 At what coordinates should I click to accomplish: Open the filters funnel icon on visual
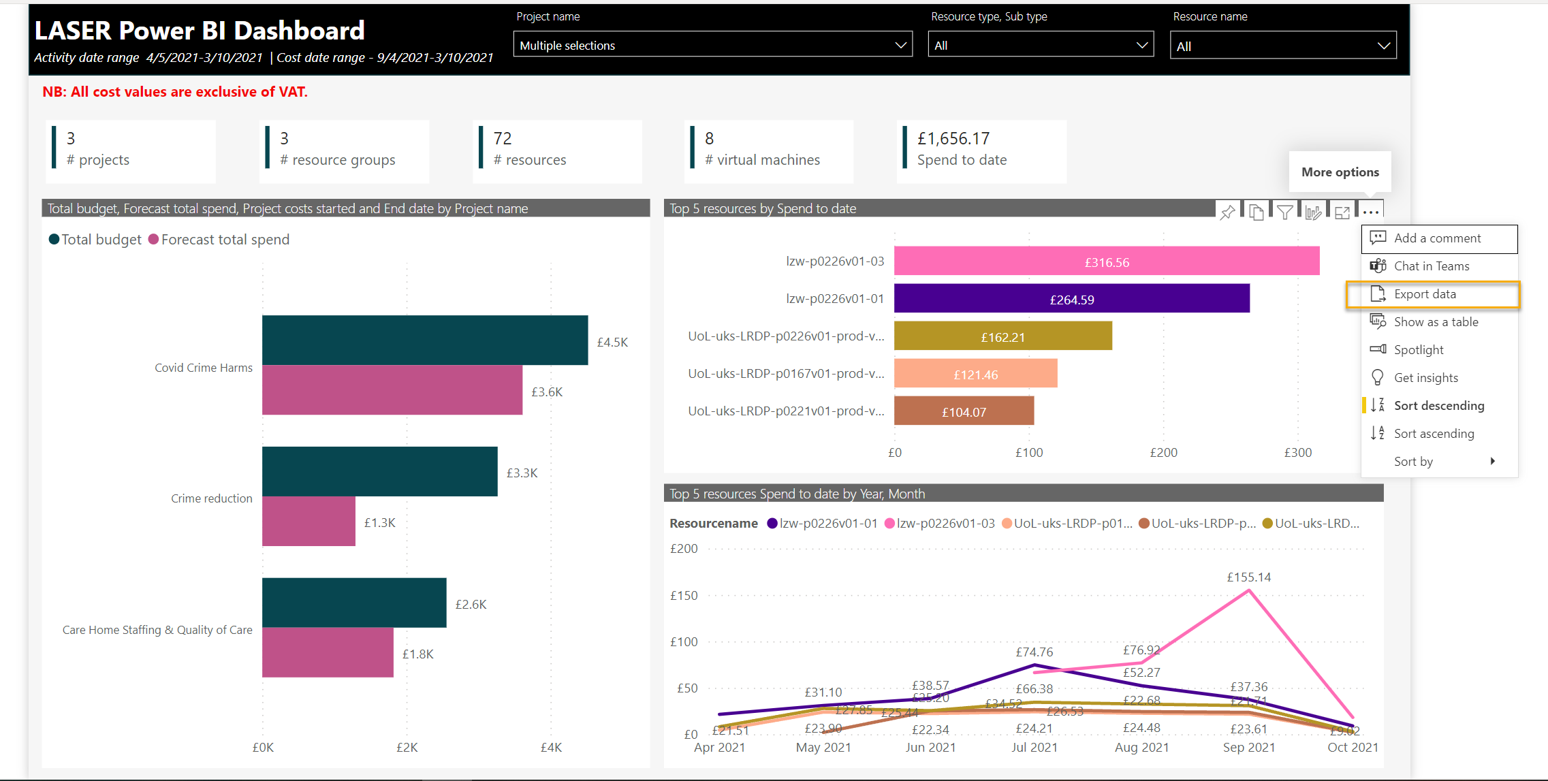(x=1284, y=212)
